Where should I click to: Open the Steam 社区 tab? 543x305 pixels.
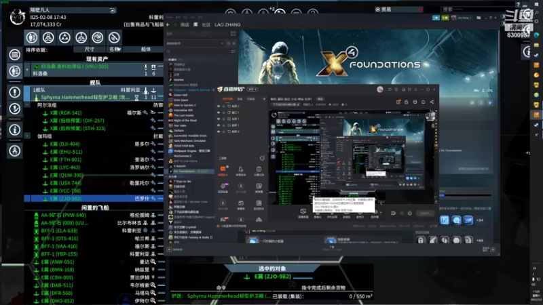point(206,24)
